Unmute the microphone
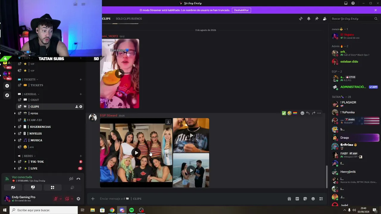 tap(56, 199)
